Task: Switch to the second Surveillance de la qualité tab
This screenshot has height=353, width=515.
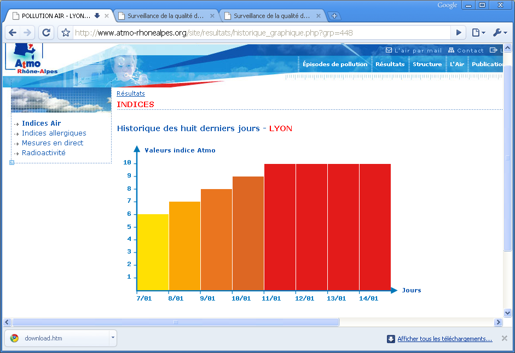Action: click(271, 16)
